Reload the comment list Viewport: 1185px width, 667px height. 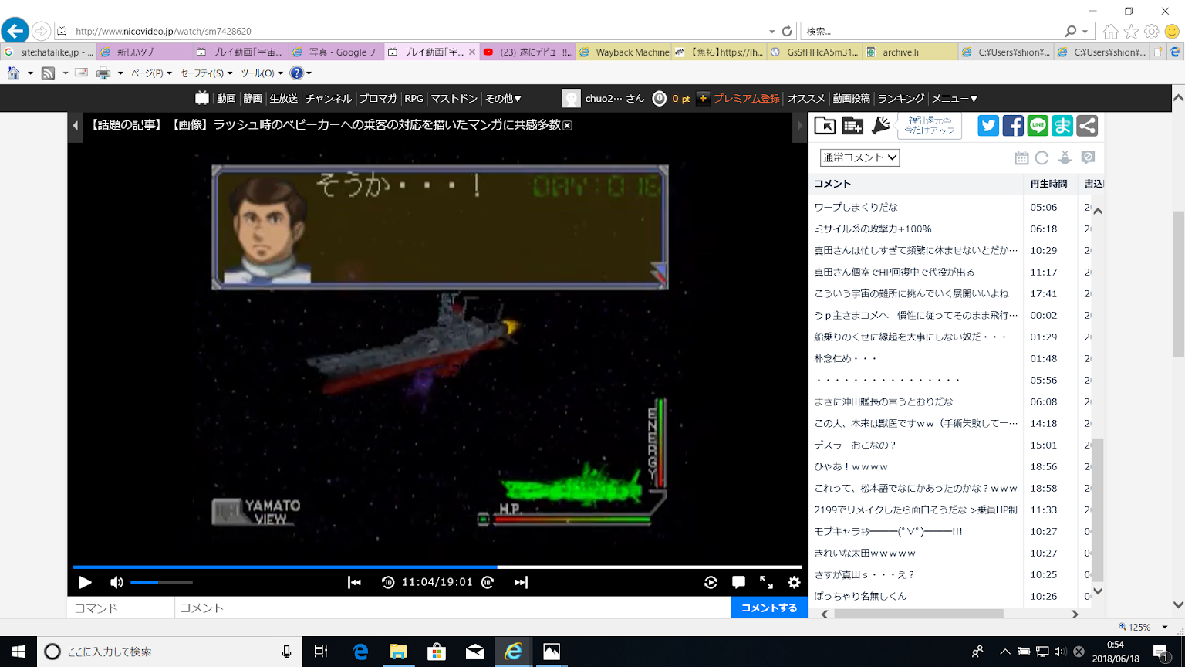1042,157
